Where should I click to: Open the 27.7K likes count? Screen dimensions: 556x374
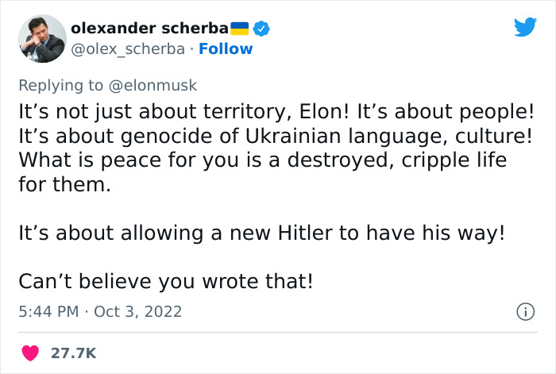73,352
